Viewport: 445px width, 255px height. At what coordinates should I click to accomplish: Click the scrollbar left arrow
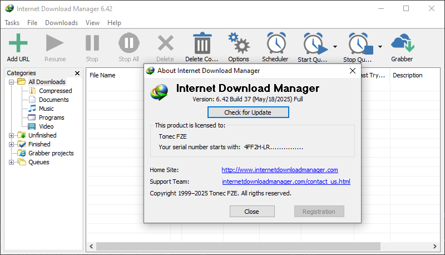pyautogui.click(x=91, y=247)
